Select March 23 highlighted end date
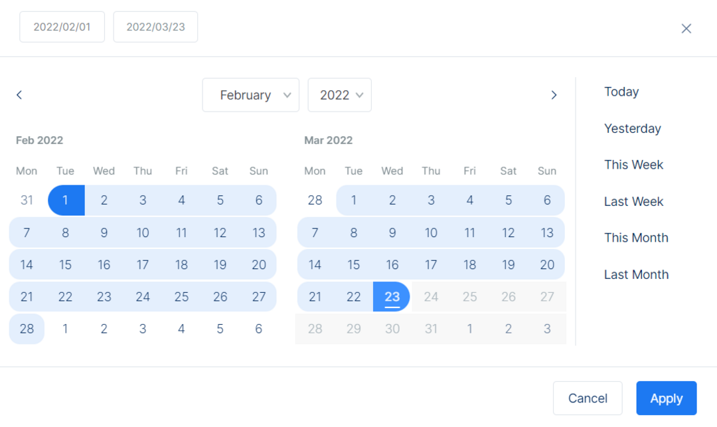717x427 pixels. coord(392,297)
